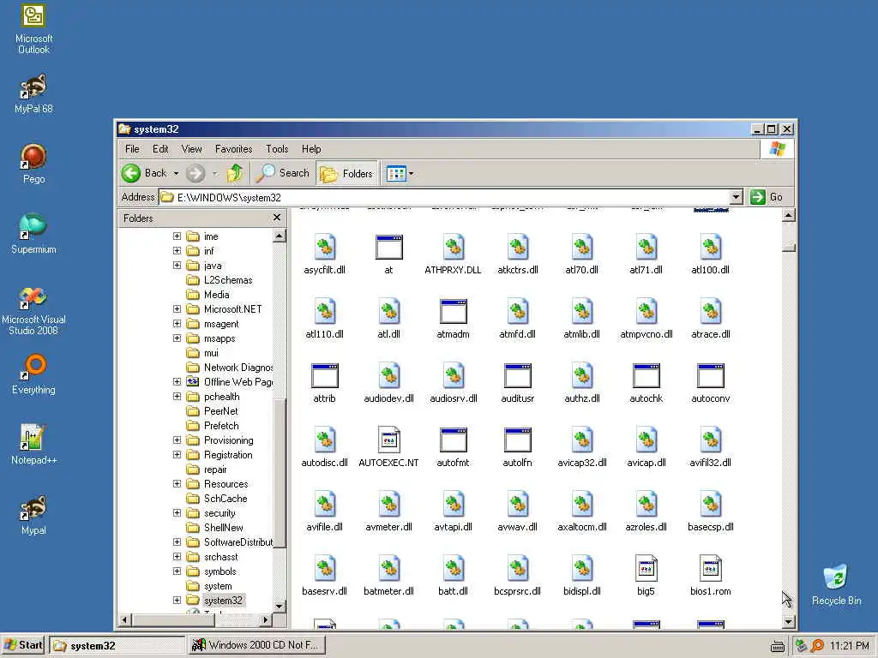Select the atmadm executable icon
Screen dimensions: 878x658
point(453,312)
